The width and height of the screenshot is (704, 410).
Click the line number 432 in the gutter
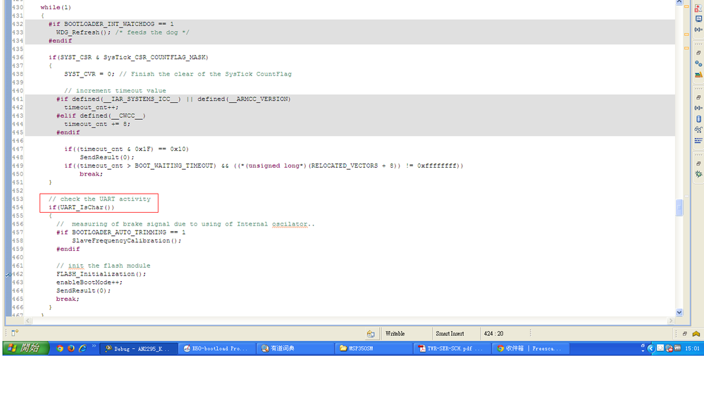point(18,24)
